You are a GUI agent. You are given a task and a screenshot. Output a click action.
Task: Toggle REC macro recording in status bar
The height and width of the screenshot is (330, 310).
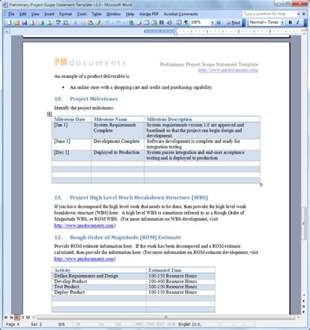(140, 324)
